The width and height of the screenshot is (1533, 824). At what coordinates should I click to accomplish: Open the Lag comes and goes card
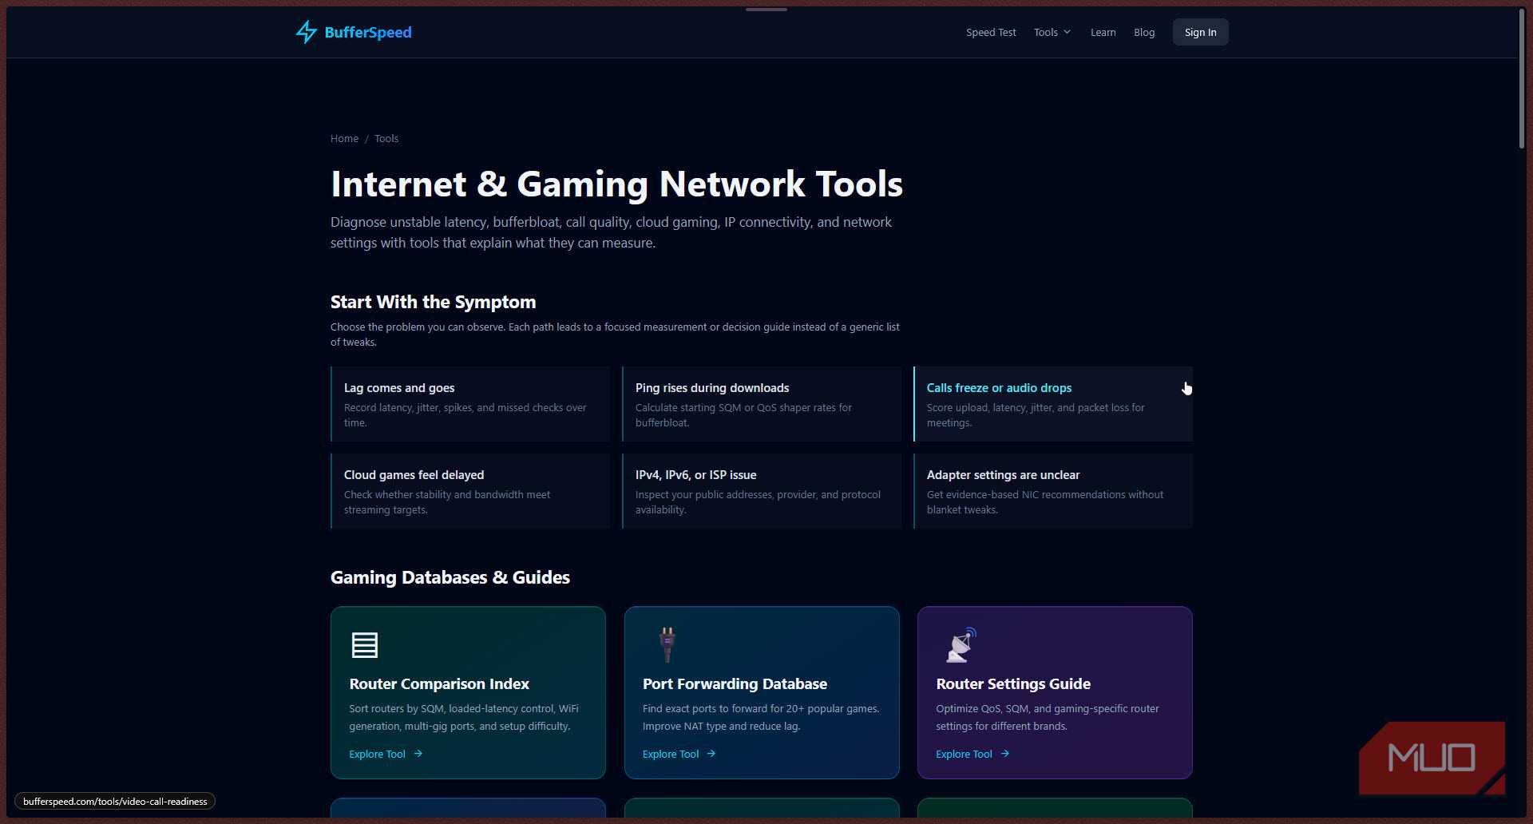click(x=470, y=404)
